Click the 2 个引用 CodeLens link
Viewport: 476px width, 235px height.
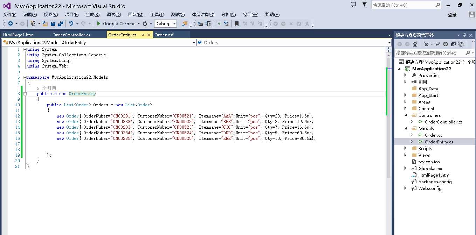click(x=47, y=88)
